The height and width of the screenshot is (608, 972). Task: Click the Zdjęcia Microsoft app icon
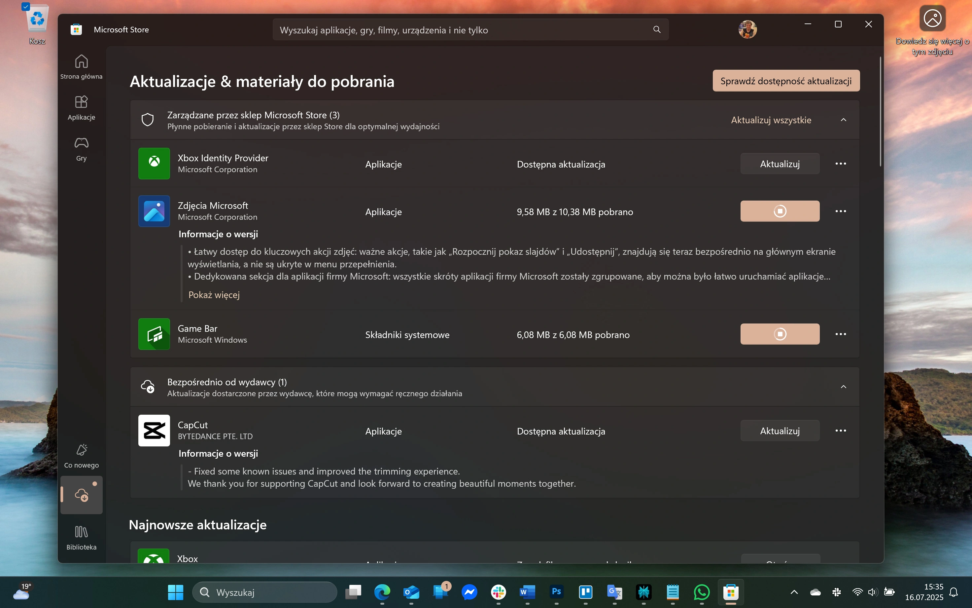pyautogui.click(x=154, y=211)
